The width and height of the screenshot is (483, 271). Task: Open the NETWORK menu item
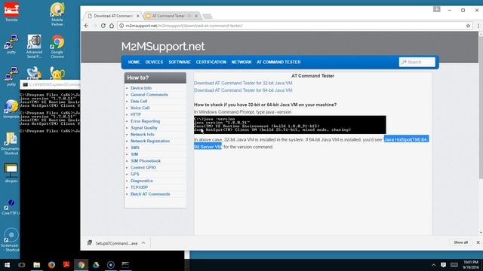(241, 62)
